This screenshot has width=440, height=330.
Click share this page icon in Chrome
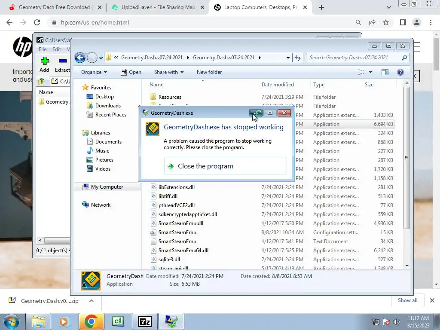click(x=372, y=22)
